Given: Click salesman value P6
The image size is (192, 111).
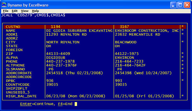Looking at the screenshot, I should click(x=51, y=69).
